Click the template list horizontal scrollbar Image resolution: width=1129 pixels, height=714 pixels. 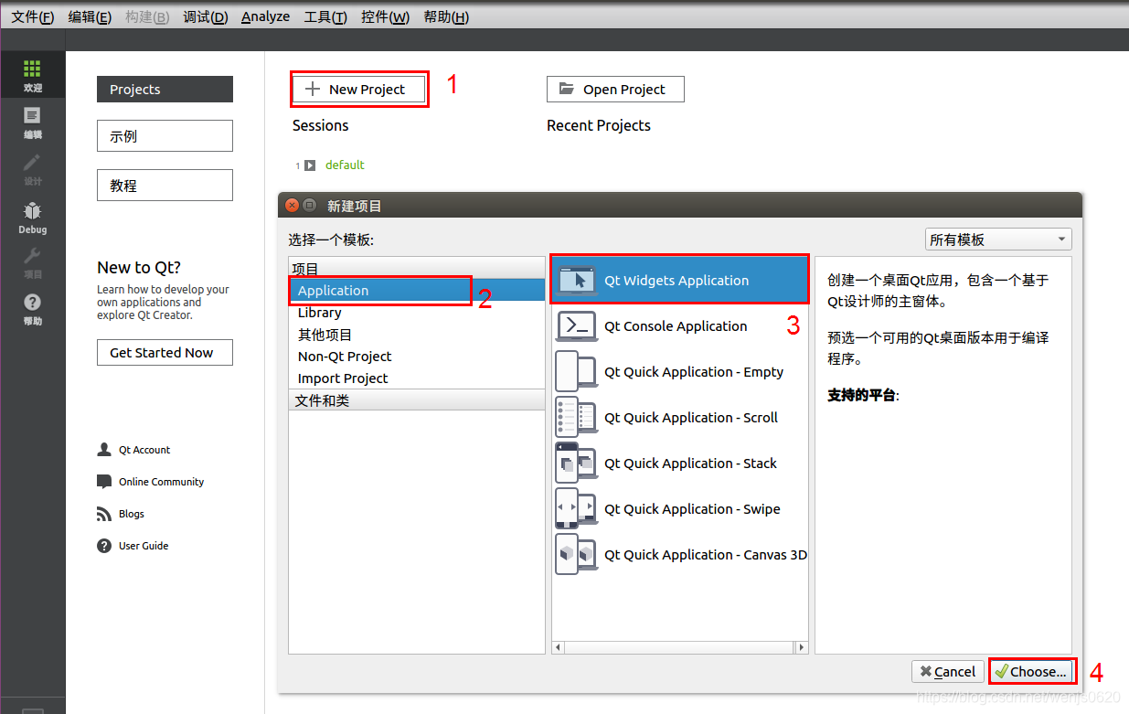coord(679,647)
